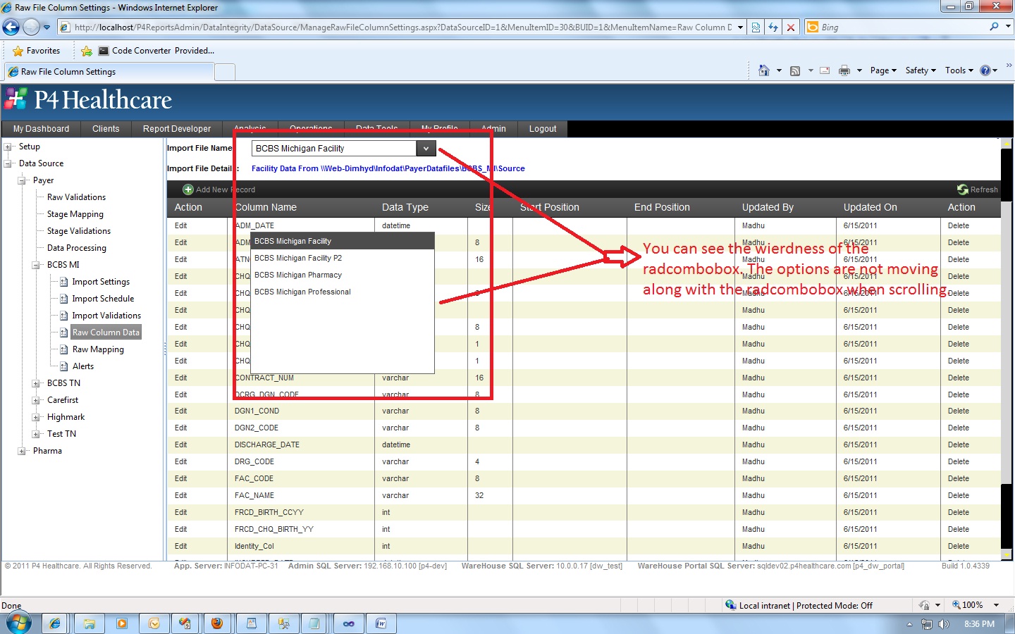Click the Bing search magnifier icon
The width and height of the screenshot is (1015, 634).
tap(994, 27)
